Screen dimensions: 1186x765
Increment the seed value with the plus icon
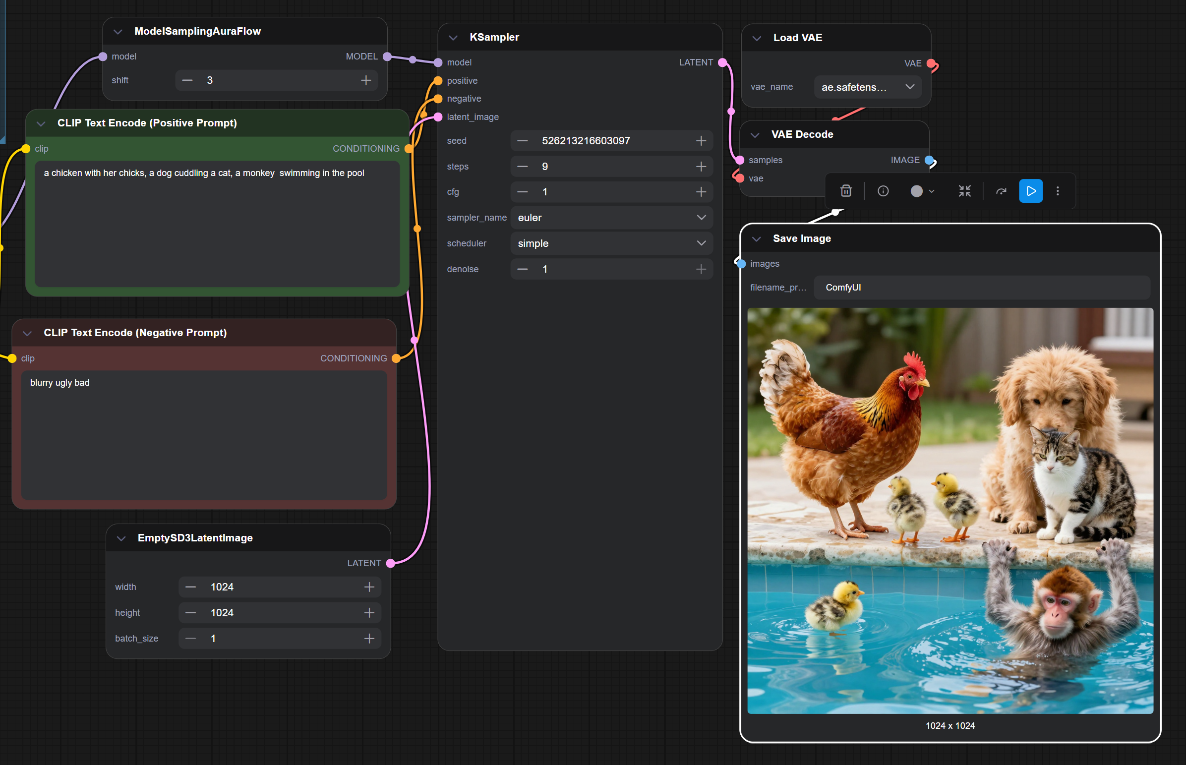point(701,141)
